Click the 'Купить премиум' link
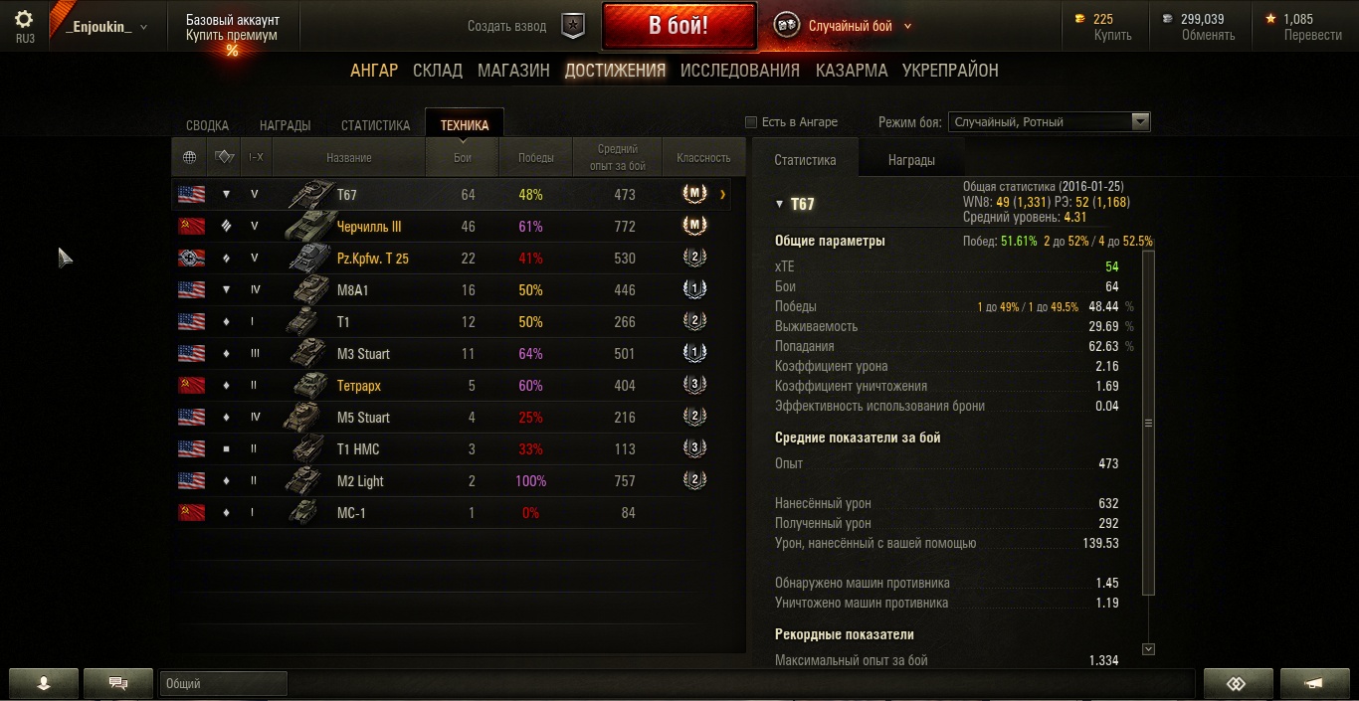 (x=232, y=35)
